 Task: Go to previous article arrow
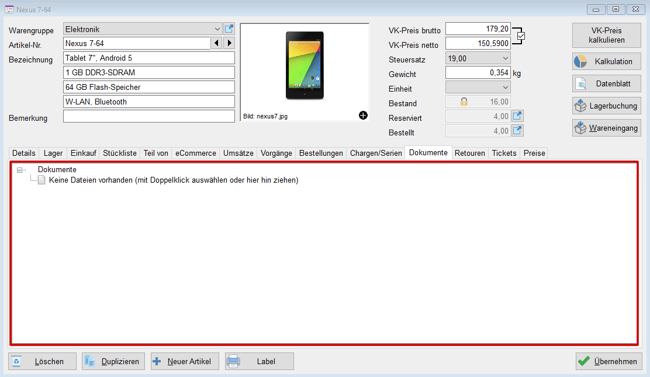(216, 43)
